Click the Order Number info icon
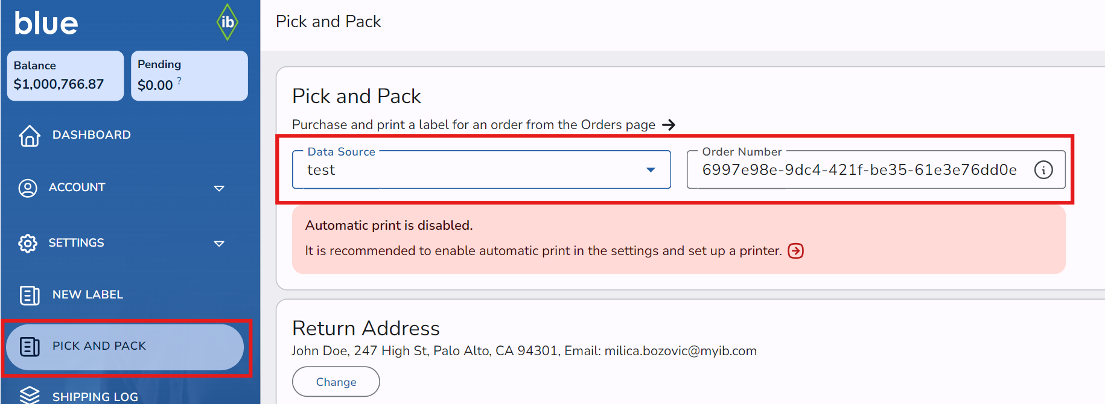The height and width of the screenshot is (404, 1105). (x=1043, y=170)
